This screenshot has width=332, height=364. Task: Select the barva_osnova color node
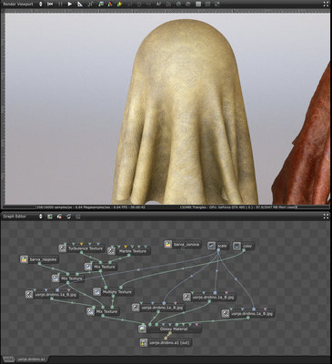(183, 245)
